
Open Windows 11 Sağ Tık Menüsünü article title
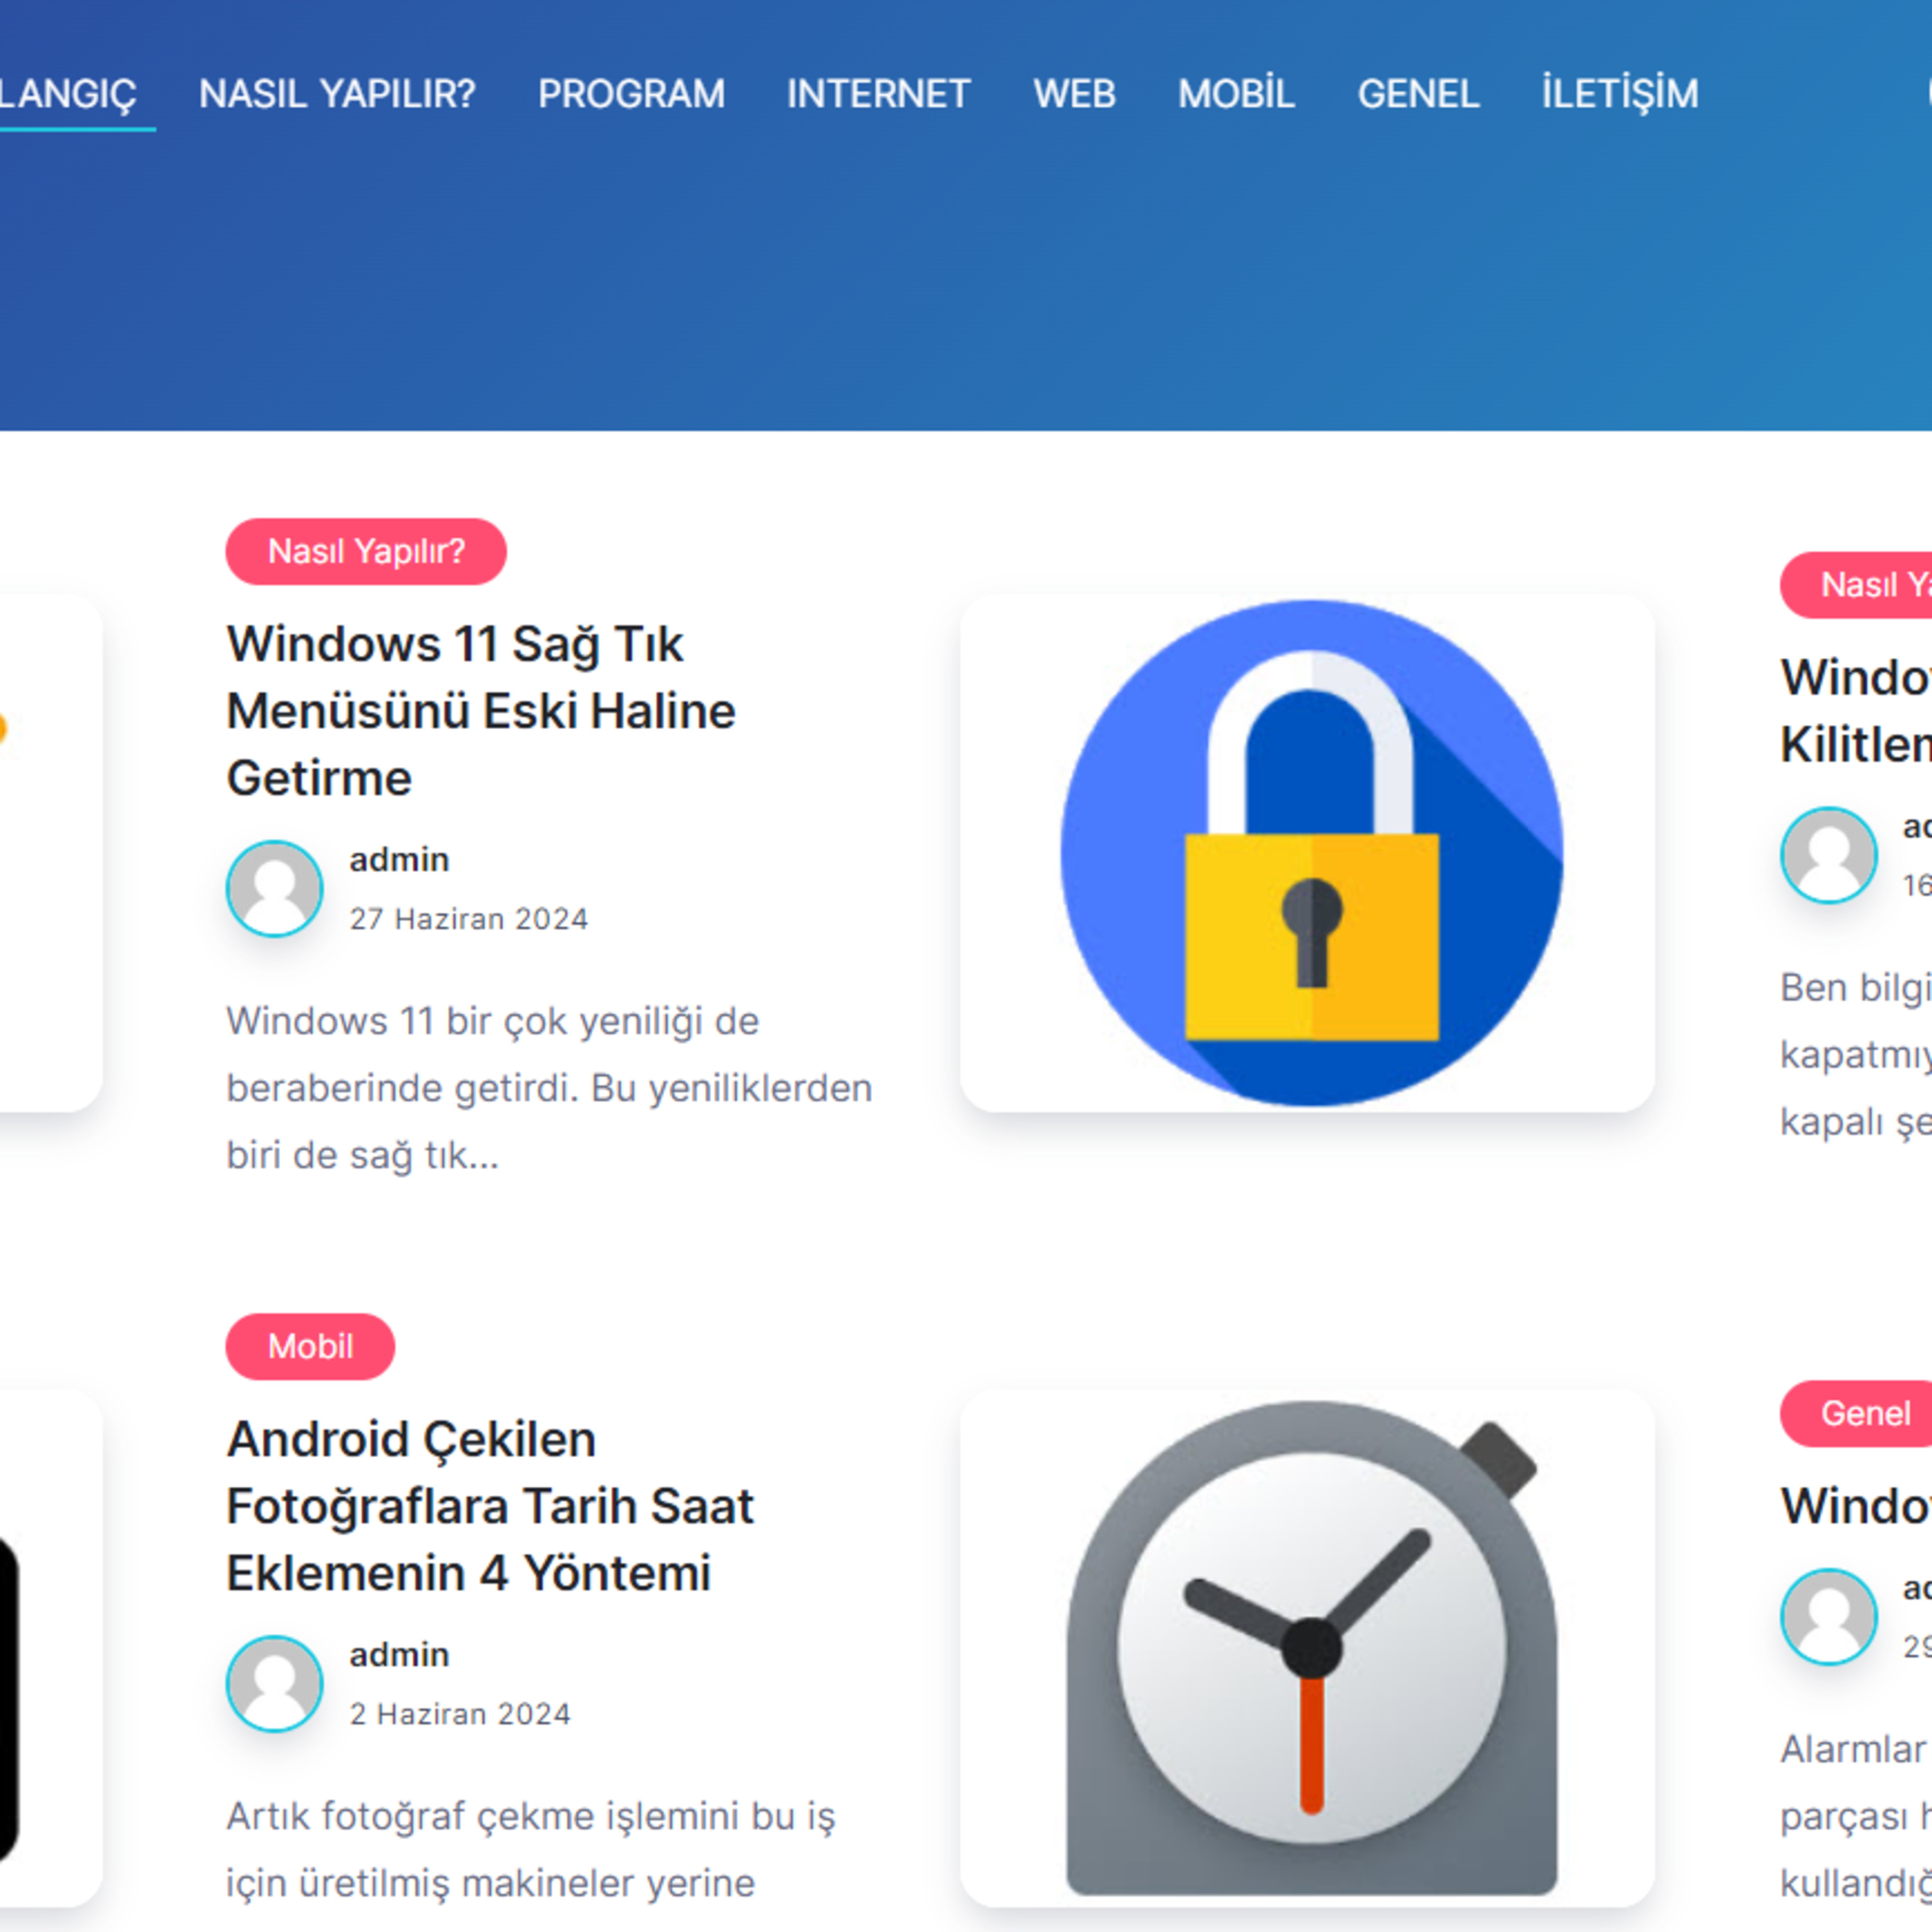(x=481, y=711)
